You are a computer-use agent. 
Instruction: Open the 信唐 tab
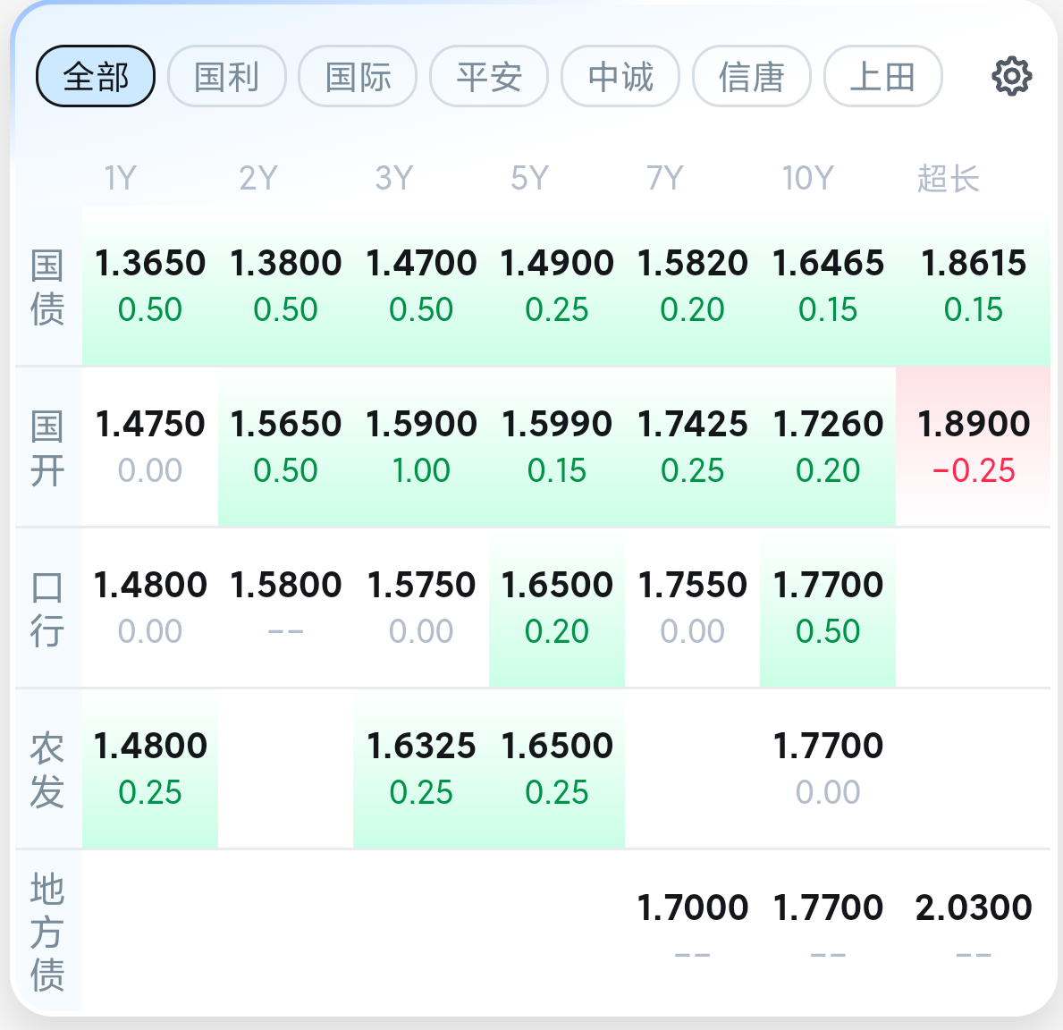pos(751,76)
